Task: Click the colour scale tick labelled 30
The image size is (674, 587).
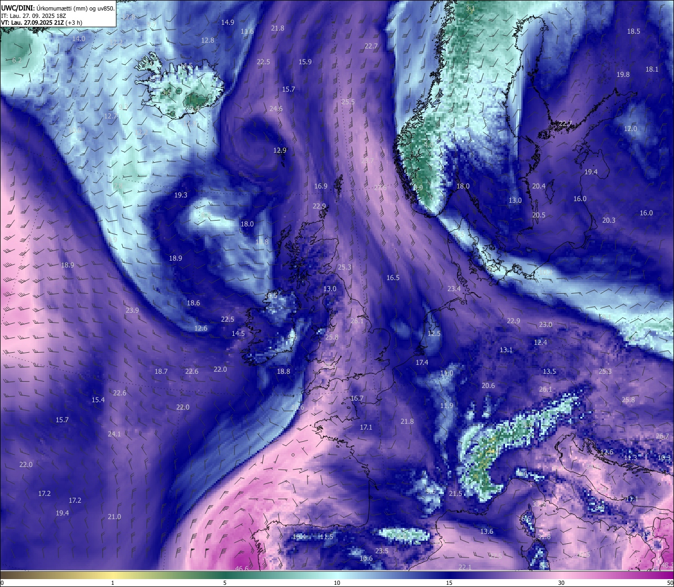Action: (561, 583)
